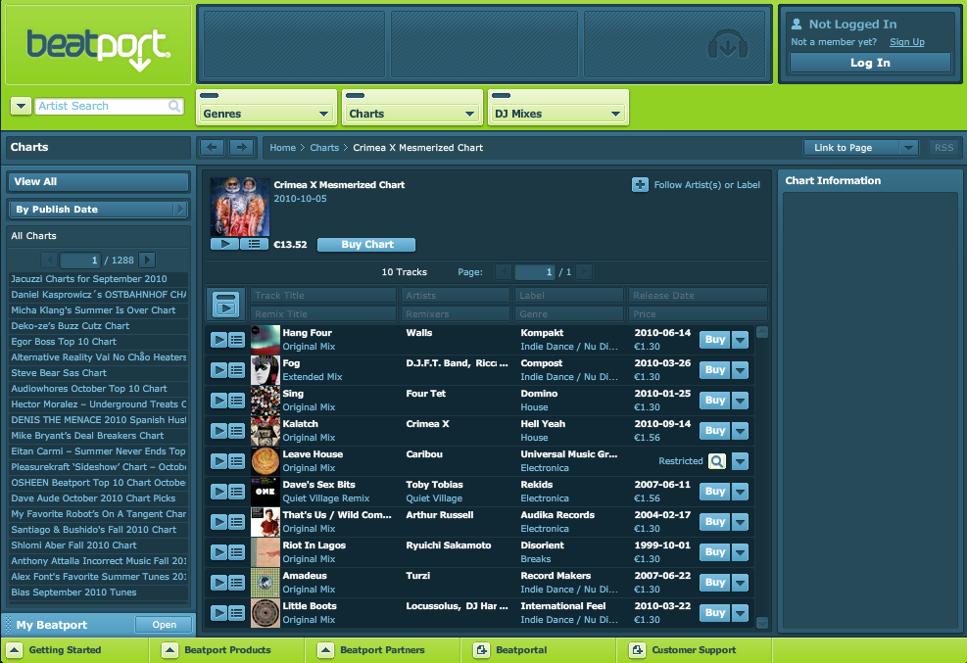Expand Beatport Products footer panel
This screenshot has height=663, width=967.
[x=169, y=650]
